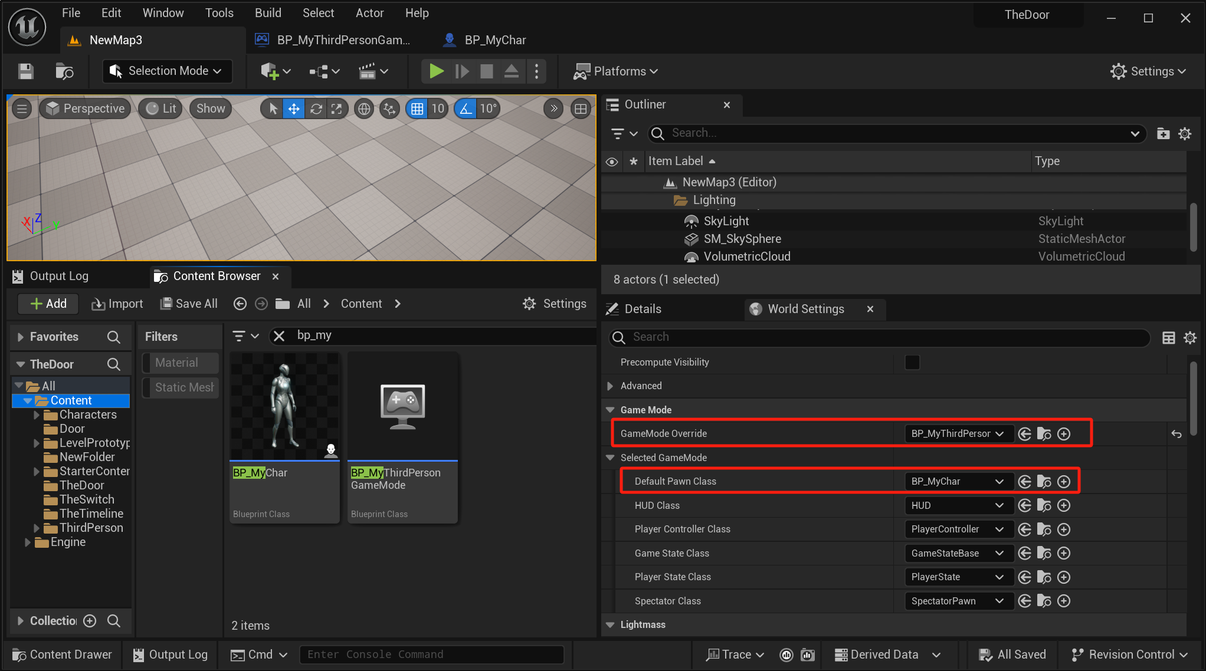Image resolution: width=1206 pixels, height=671 pixels.
Task: Expand the Characters folder
Action: click(x=37, y=415)
